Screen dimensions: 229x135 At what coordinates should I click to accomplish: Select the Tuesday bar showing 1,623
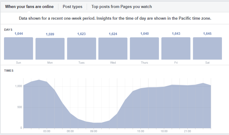[x=81, y=49]
